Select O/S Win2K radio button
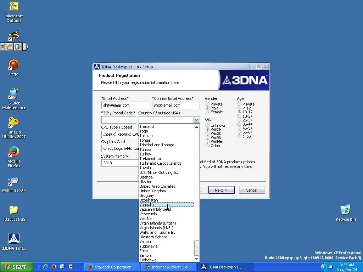 click(x=207, y=134)
